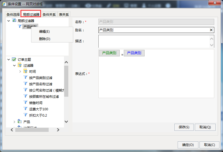Select the 产品类别 local filter item
The image size is (223, 152).
30,27
